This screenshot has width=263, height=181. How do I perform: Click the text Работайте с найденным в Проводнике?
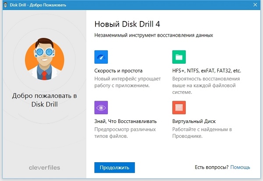(202, 133)
